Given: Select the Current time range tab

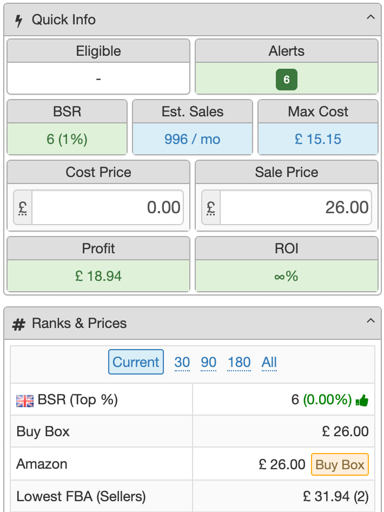Looking at the screenshot, I should pos(136,362).
